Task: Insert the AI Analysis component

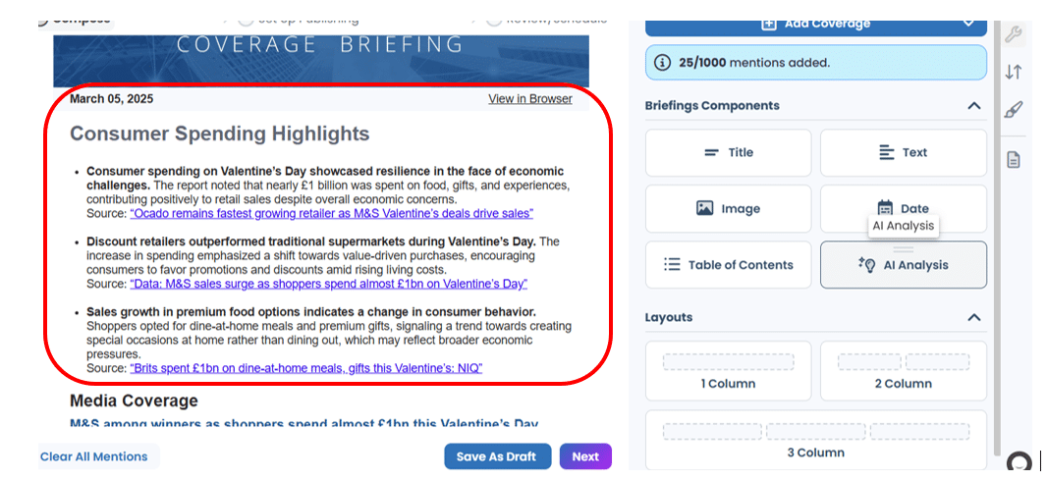Action: point(903,265)
